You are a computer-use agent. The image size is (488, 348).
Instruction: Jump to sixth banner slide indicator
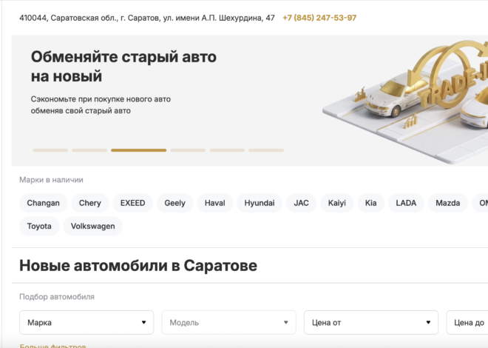pyautogui.click(x=266, y=150)
